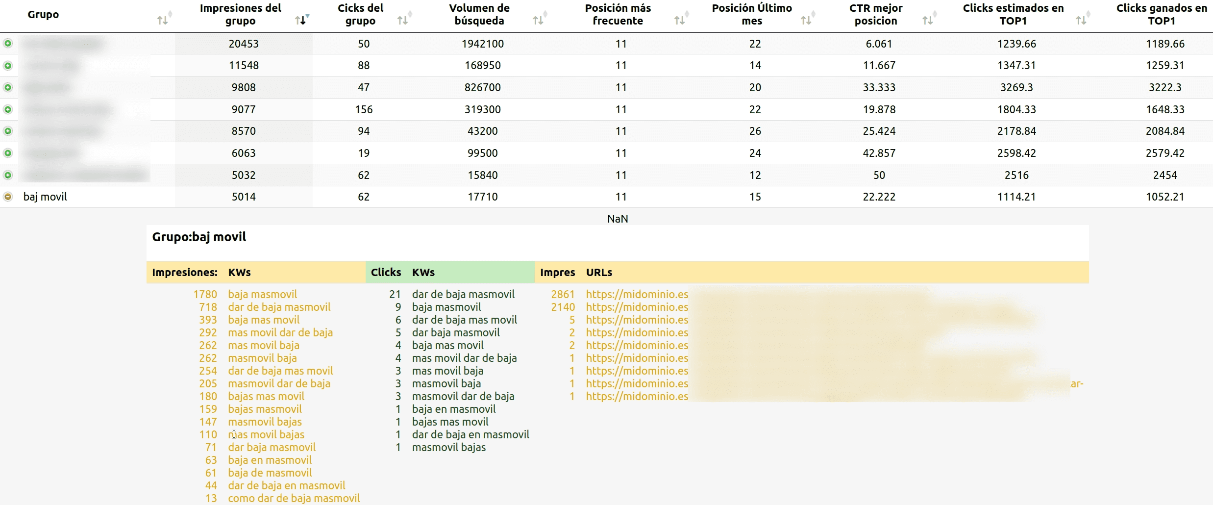Viewport: 1213px width, 505px height.
Task: Click cell value 1942100 search volume
Action: (x=482, y=44)
